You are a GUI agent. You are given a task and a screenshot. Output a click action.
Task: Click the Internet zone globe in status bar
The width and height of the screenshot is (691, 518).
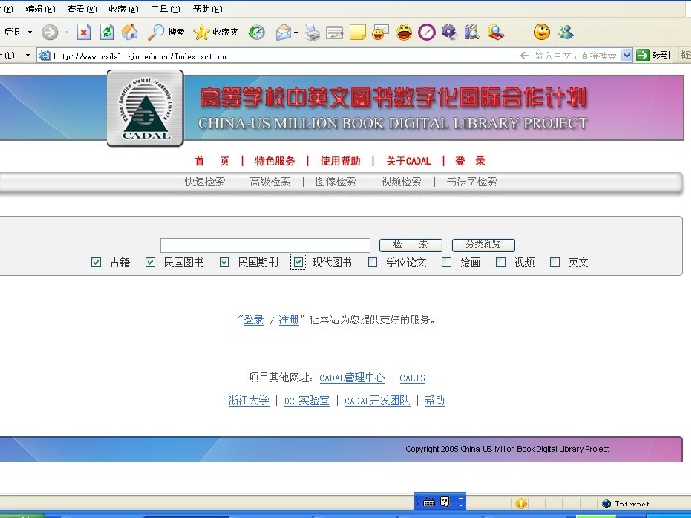607,504
